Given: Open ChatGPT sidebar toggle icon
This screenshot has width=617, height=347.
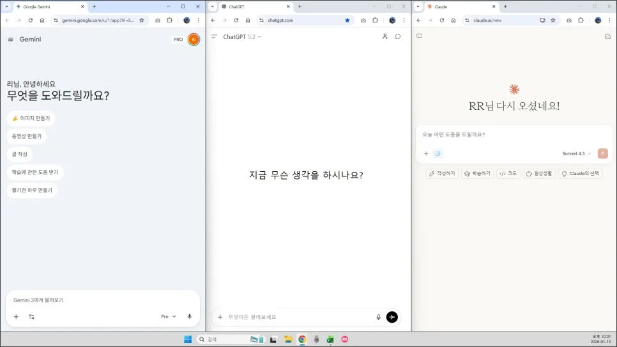Looking at the screenshot, I should [x=214, y=36].
